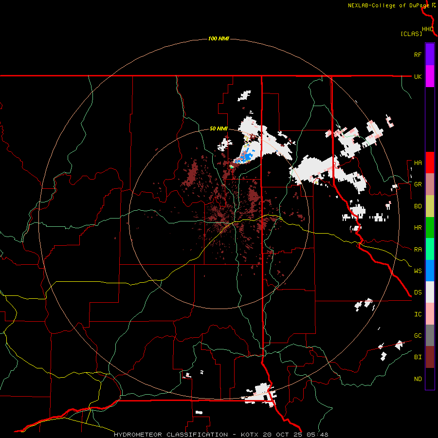Image resolution: width=438 pixels, height=438 pixels.
Task: Choose the brown BI legend swatch
Action: click(x=430, y=357)
